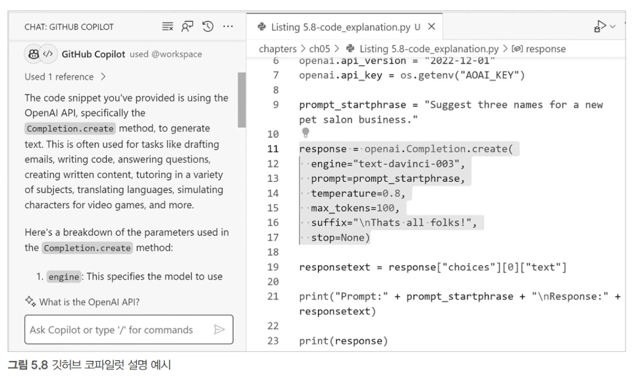Viewport: 636px width, 382px height.
Task: Click the code brackets icon beside Copilot avatar
Action: [x=48, y=54]
